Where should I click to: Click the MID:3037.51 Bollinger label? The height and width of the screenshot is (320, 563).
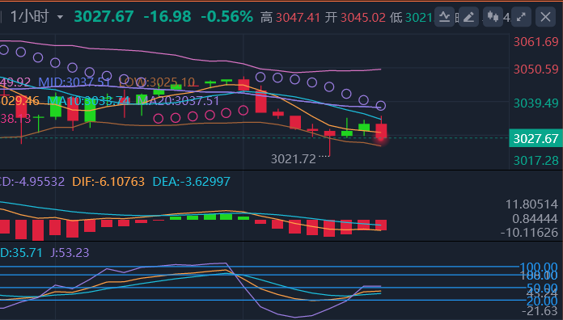(x=74, y=82)
